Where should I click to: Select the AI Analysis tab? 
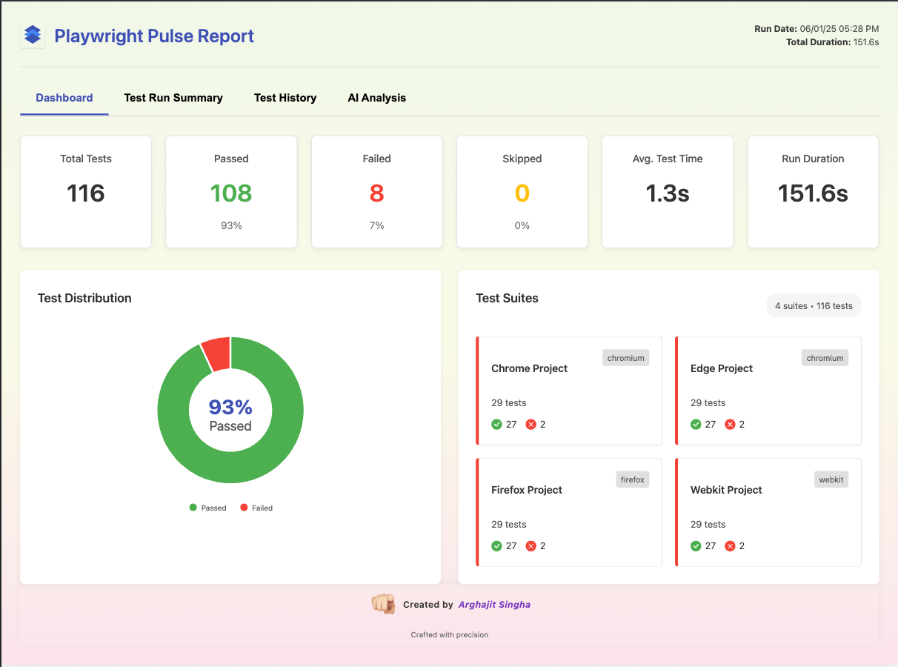377,98
